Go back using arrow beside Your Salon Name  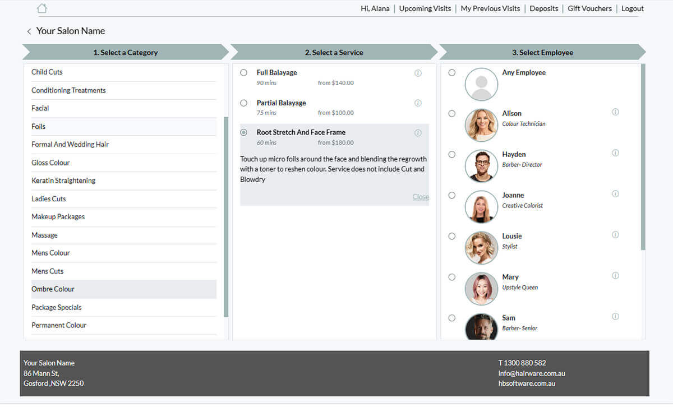point(29,31)
